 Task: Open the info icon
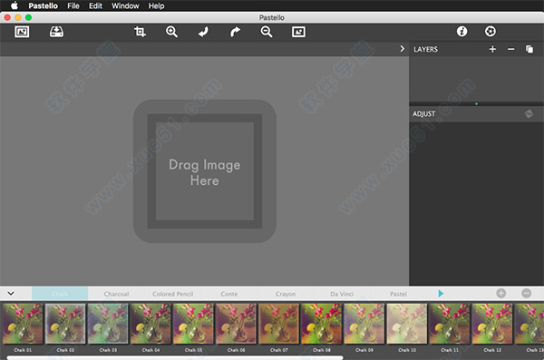tap(461, 31)
